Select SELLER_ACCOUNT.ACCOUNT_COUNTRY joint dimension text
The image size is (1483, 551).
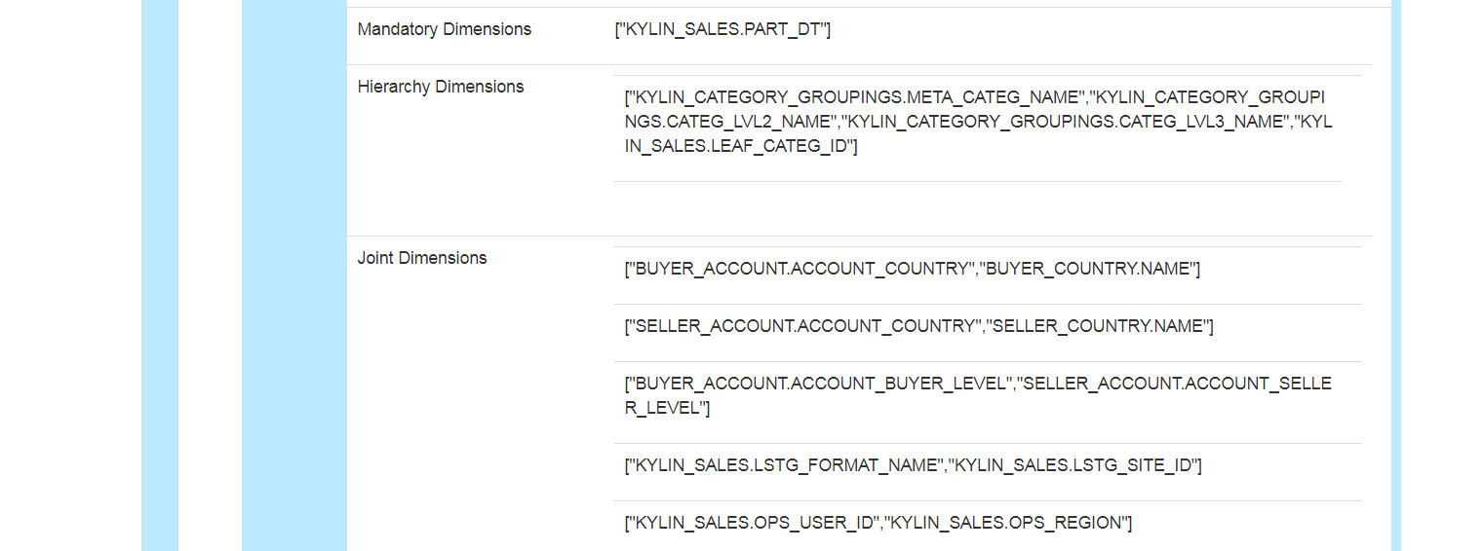coord(807,326)
